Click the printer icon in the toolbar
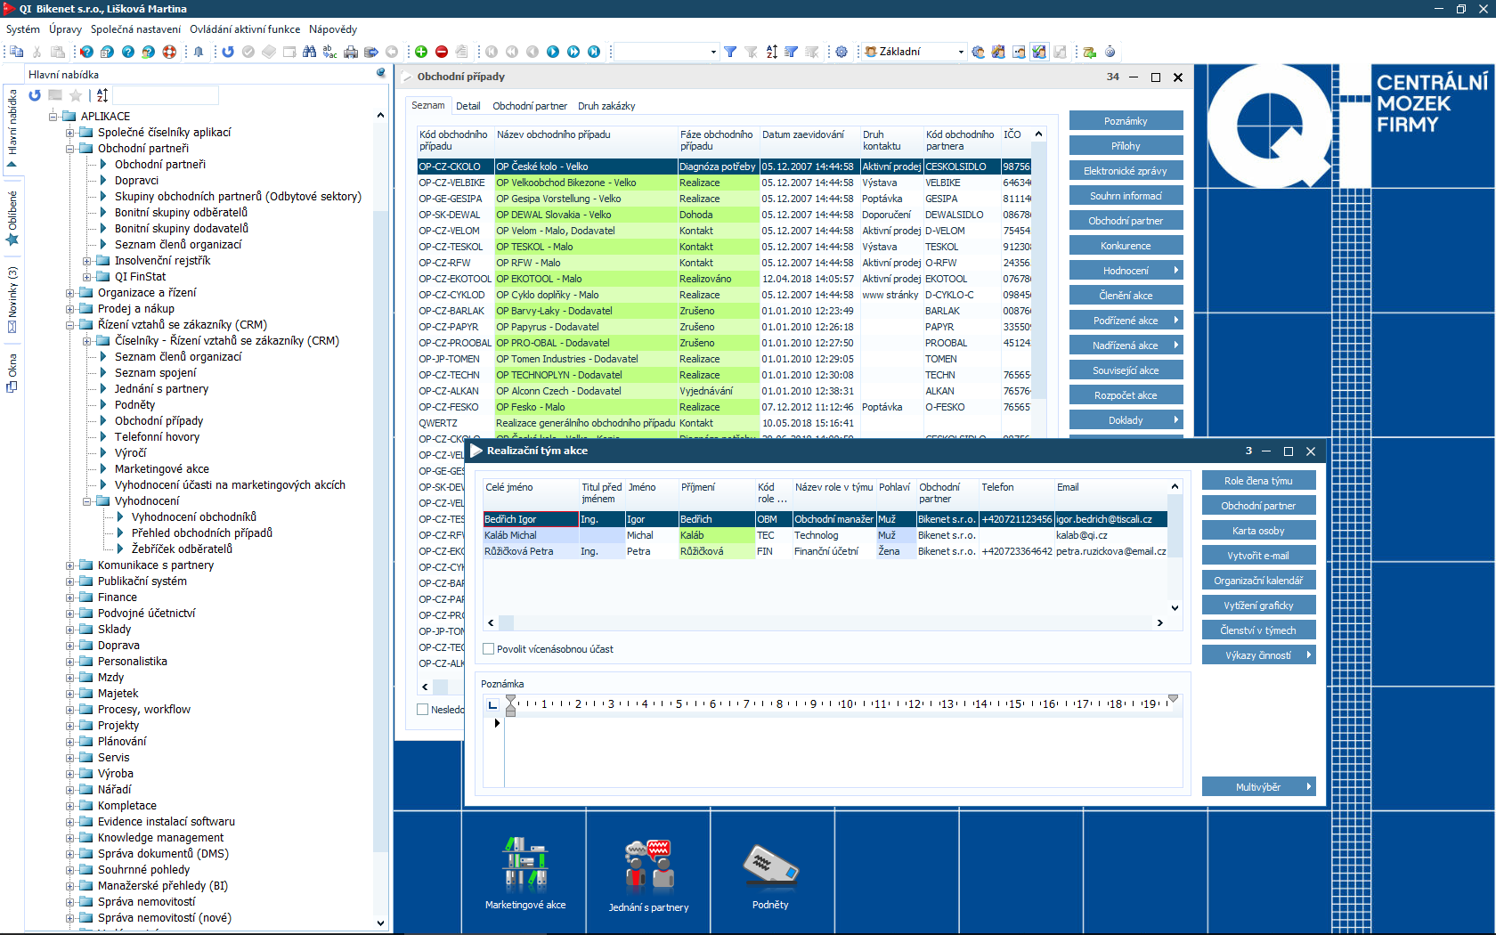Screen dimensions: 1496x935 351,52
